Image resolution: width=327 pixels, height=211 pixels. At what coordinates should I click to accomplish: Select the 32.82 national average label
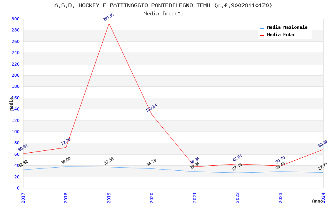23,164
